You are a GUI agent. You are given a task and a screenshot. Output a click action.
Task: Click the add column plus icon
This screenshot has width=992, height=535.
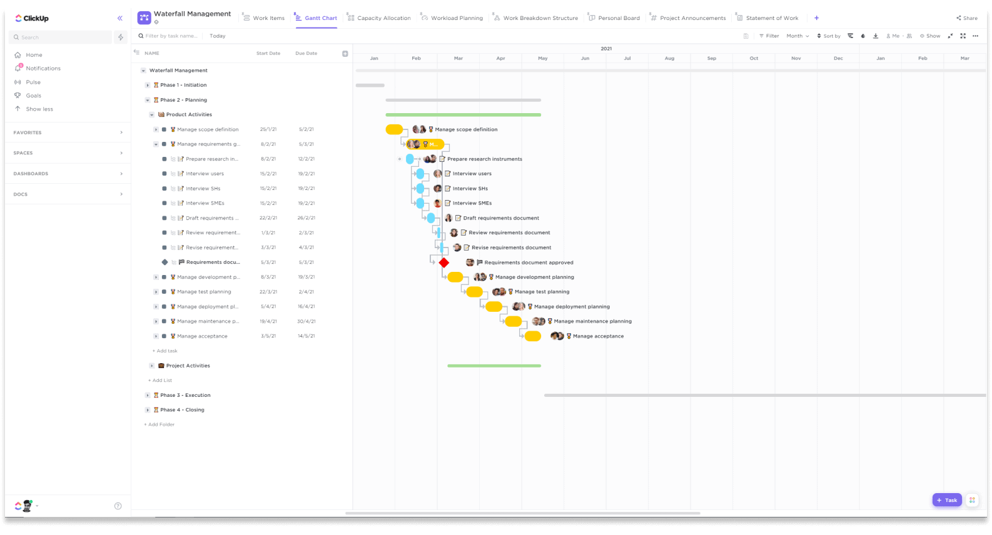tap(345, 54)
